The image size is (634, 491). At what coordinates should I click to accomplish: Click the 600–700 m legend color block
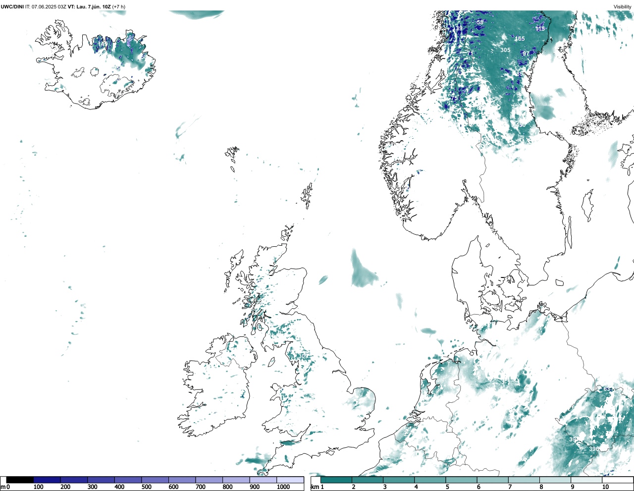coord(182,480)
